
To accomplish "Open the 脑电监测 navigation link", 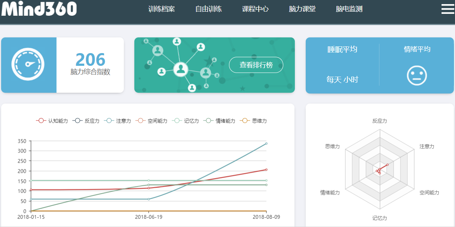I will pos(349,9).
